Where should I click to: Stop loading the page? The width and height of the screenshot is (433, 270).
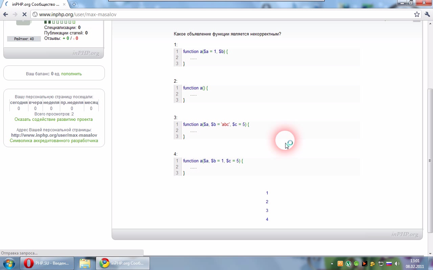[x=24, y=15]
